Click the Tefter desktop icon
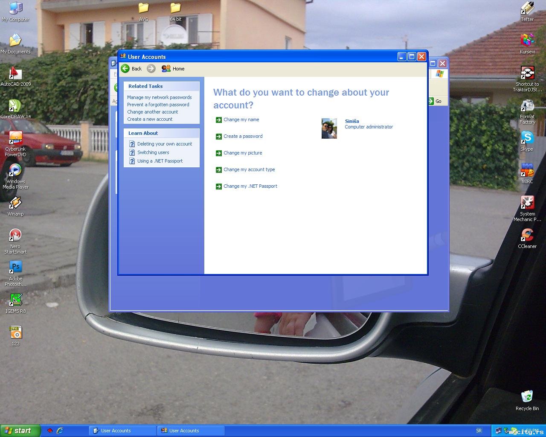The height and width of the screenshot is (437, 546). [527, 12]
